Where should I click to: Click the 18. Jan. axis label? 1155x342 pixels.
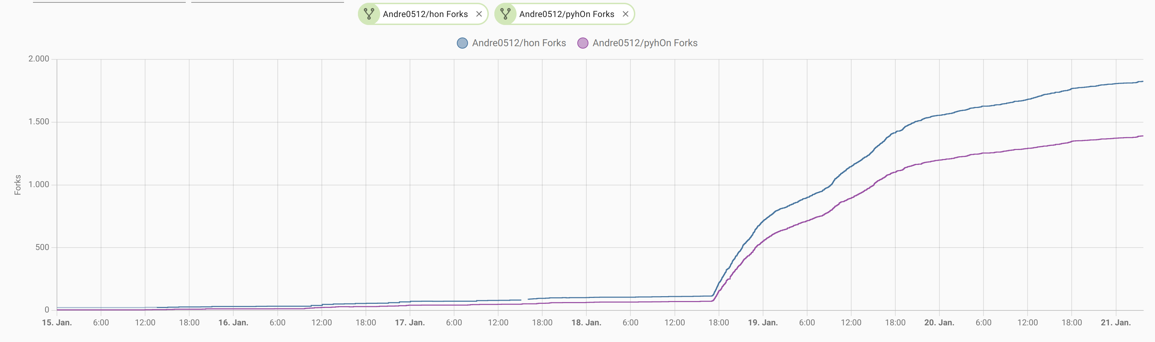pyautogui.click(x=586, y=323)
